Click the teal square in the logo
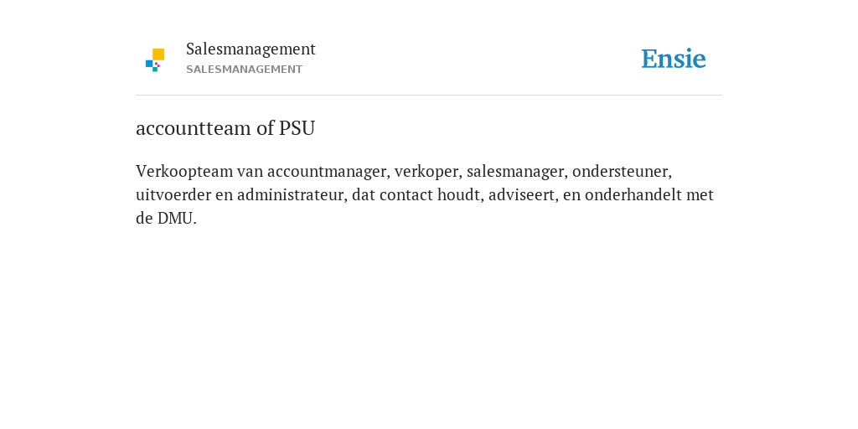 pos(155,70)
